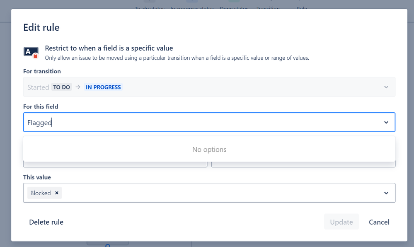
Task: Select the TO DO status lozenge
Action: click(61, 87)
